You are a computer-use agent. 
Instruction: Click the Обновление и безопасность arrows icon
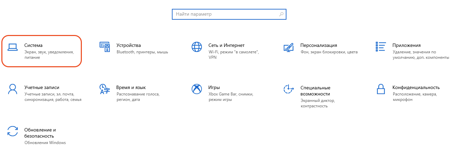pyautogui.click(x=13, y=131)
